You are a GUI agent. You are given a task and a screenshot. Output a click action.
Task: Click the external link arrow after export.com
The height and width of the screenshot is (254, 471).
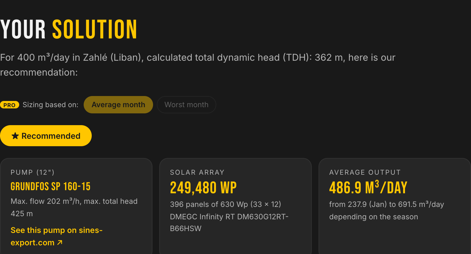(x=60, y=243)
